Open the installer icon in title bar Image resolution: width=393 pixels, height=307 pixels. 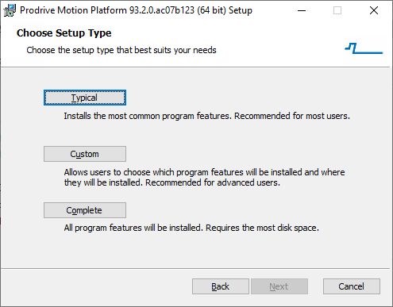coord(10,10)
